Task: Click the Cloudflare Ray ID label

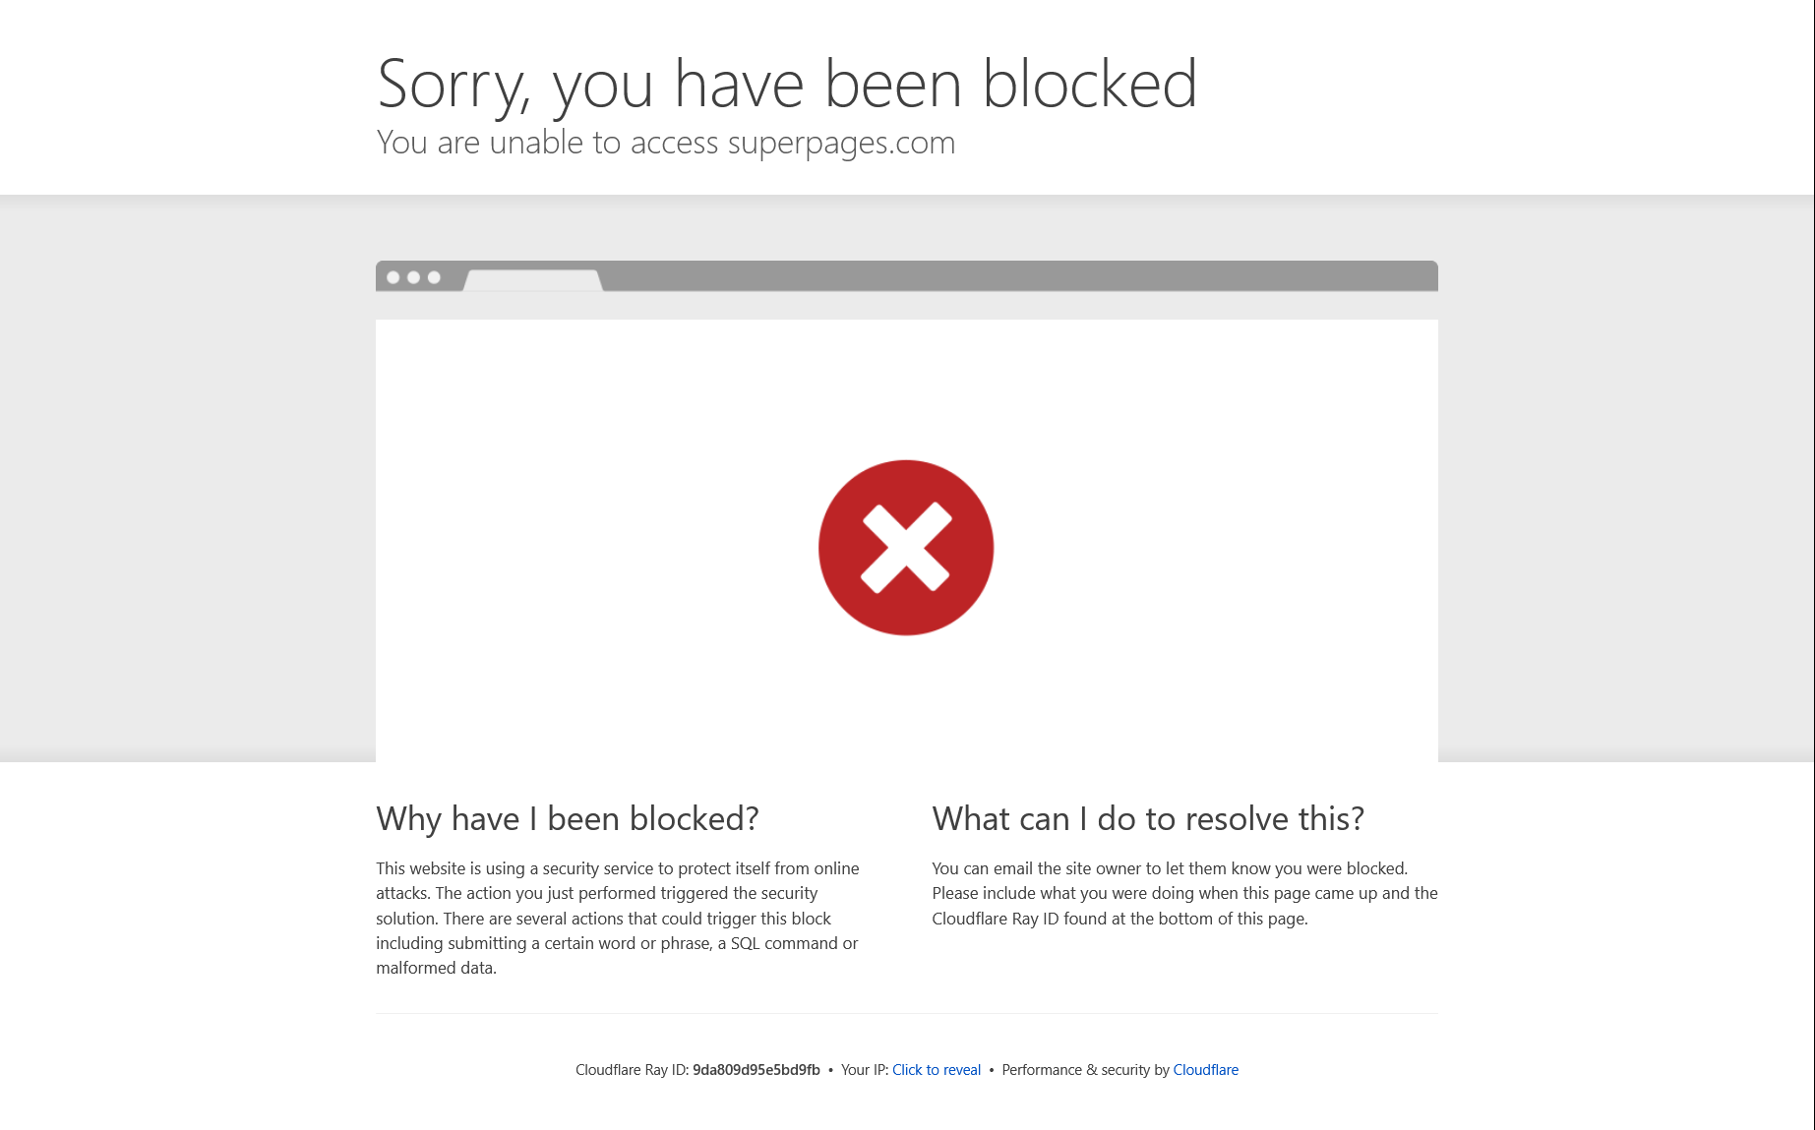Action: click(633, 1070)
